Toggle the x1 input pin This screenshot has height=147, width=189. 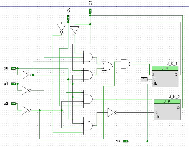coord(14,83)
